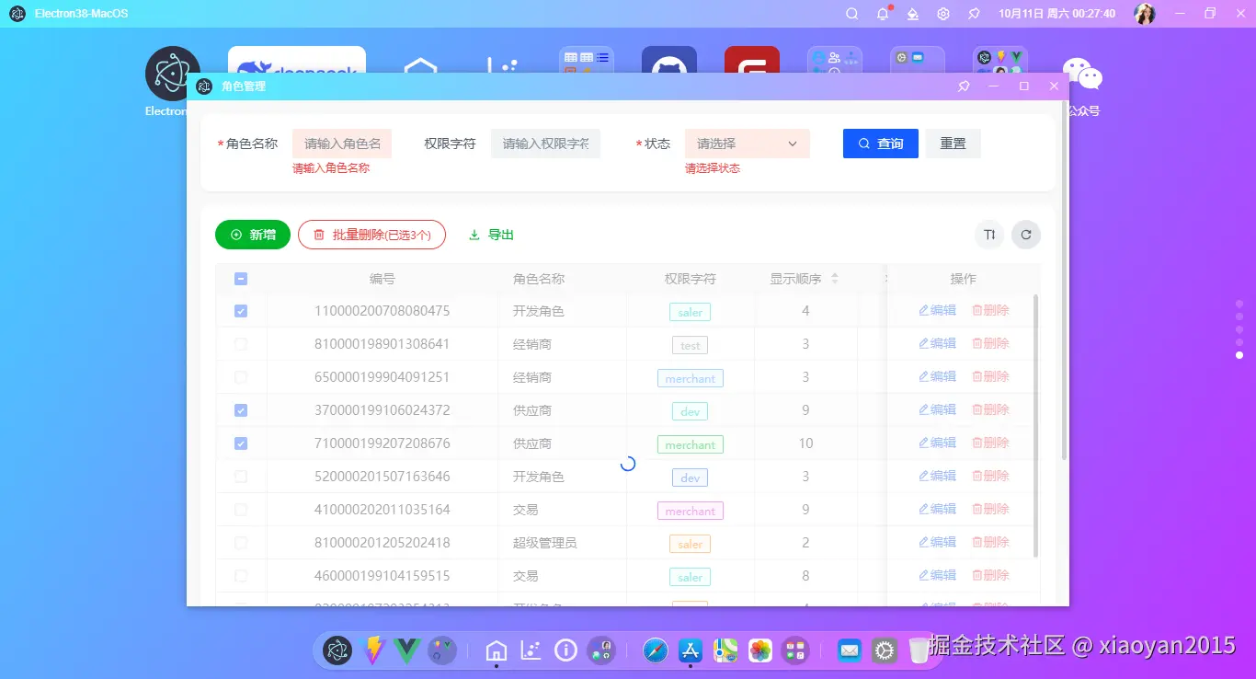1256x679 pixels.
Task: Open the search magnifier in the top bar
Action: pyautogui.click(x=851, y=14)
